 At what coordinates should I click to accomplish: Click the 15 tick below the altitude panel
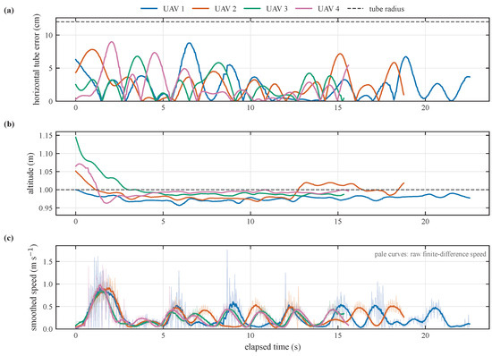coord(337,222)
